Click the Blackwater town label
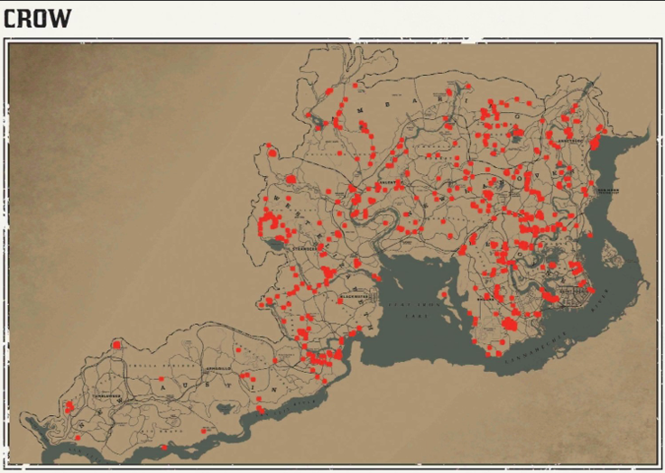The height and width of the screenshot is (473, 665). pos(355,295)
